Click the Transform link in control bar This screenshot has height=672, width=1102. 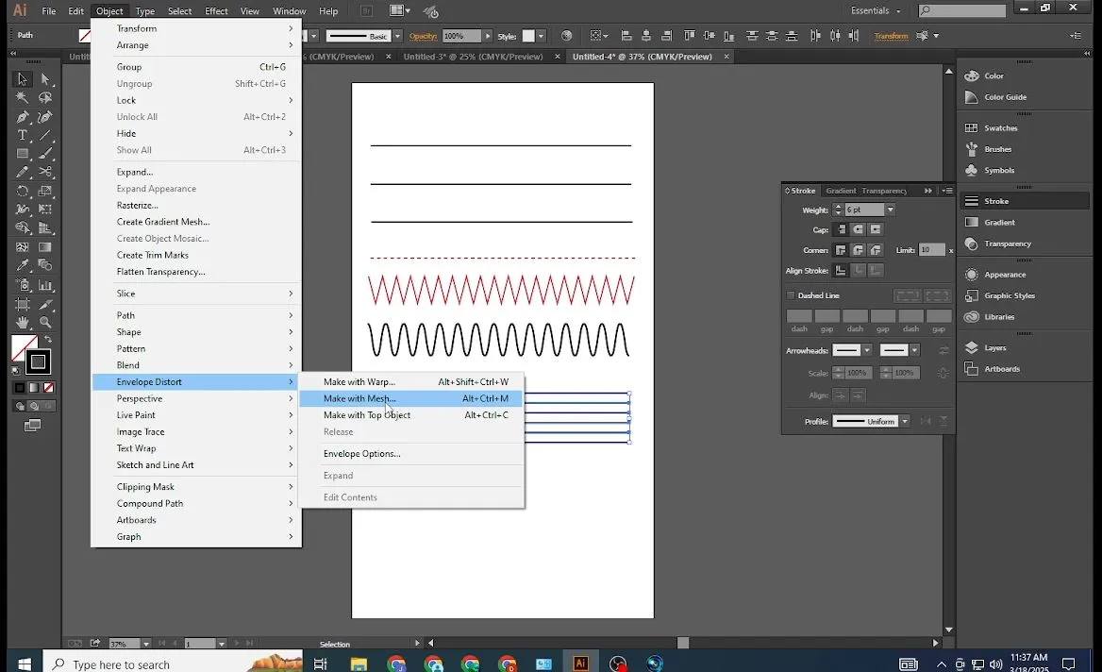[892, 36]
